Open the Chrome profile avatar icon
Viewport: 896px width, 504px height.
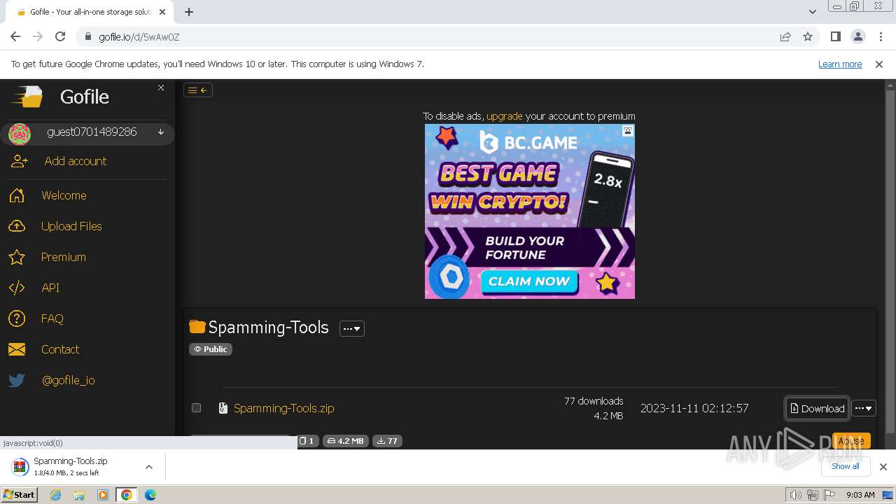[857, 36]
